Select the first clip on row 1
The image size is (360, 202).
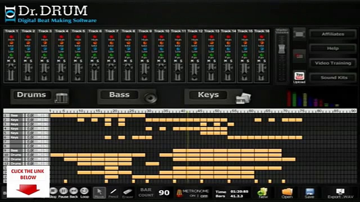[x=57, y=115]
